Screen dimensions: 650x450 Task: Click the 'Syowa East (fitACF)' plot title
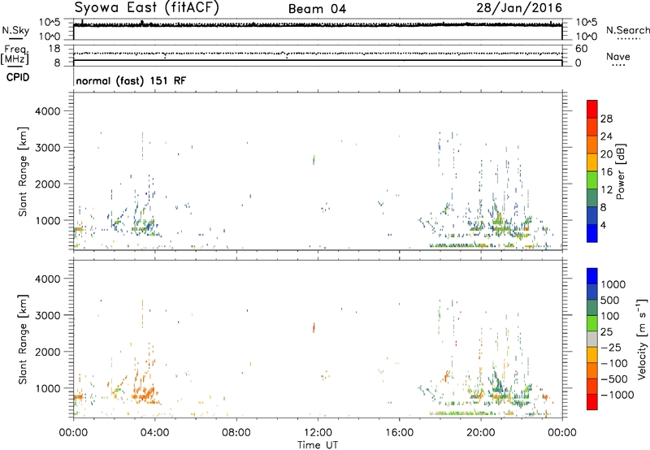pyautogui.click(x=146, y=8)
